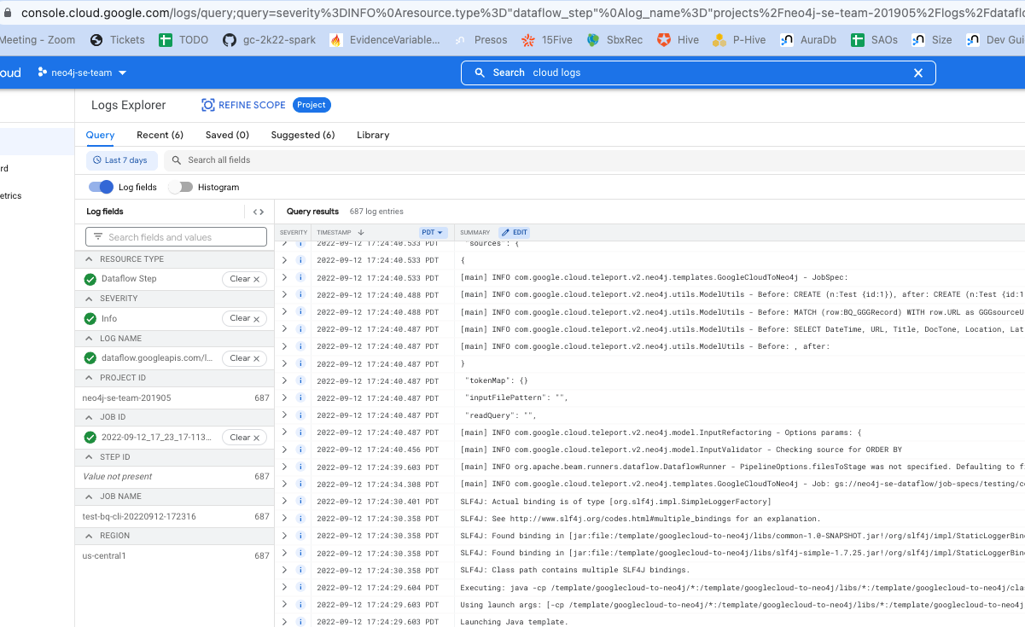Click the search magnifier icon in top bar
This screenshot has height=627, width=1025.
[480, 73]
